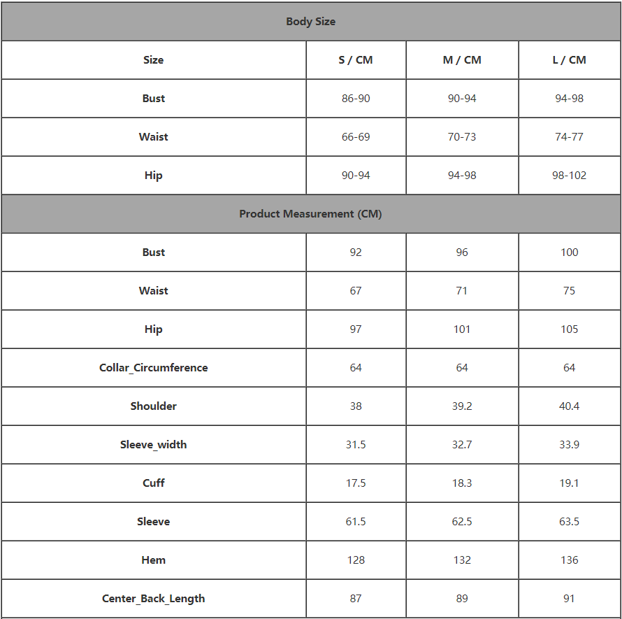Click the body size waist value 66-69

(356, 137)
